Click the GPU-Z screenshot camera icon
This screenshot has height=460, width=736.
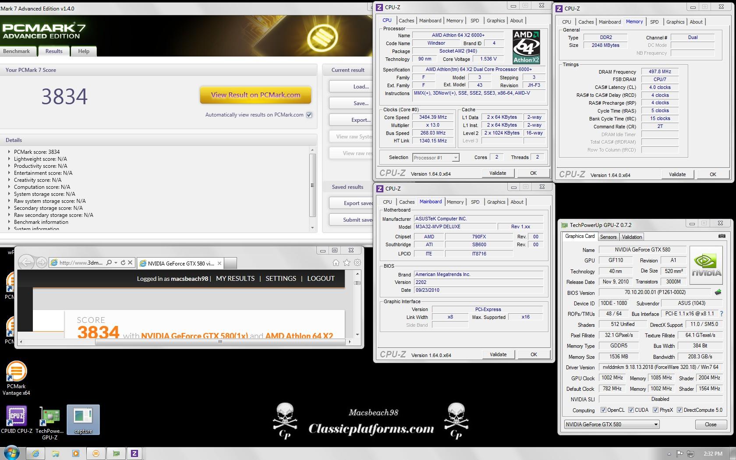[722, 236]
